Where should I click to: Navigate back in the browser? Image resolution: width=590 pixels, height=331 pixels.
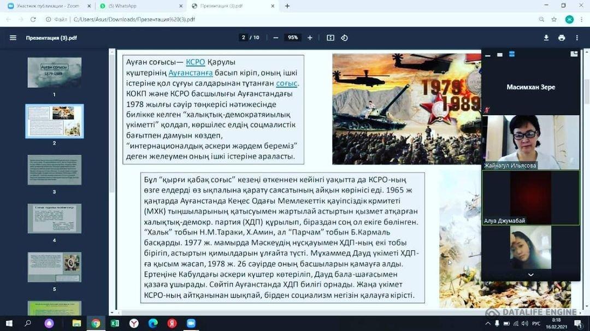click(8, 18)
